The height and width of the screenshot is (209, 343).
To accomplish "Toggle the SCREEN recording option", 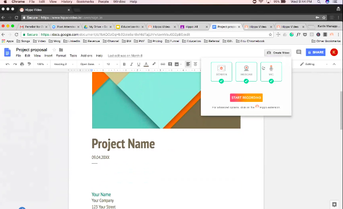I will point(222,72).
